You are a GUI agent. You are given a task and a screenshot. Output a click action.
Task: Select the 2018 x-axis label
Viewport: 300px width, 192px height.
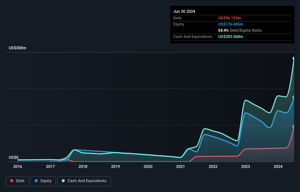click(83, 166)
